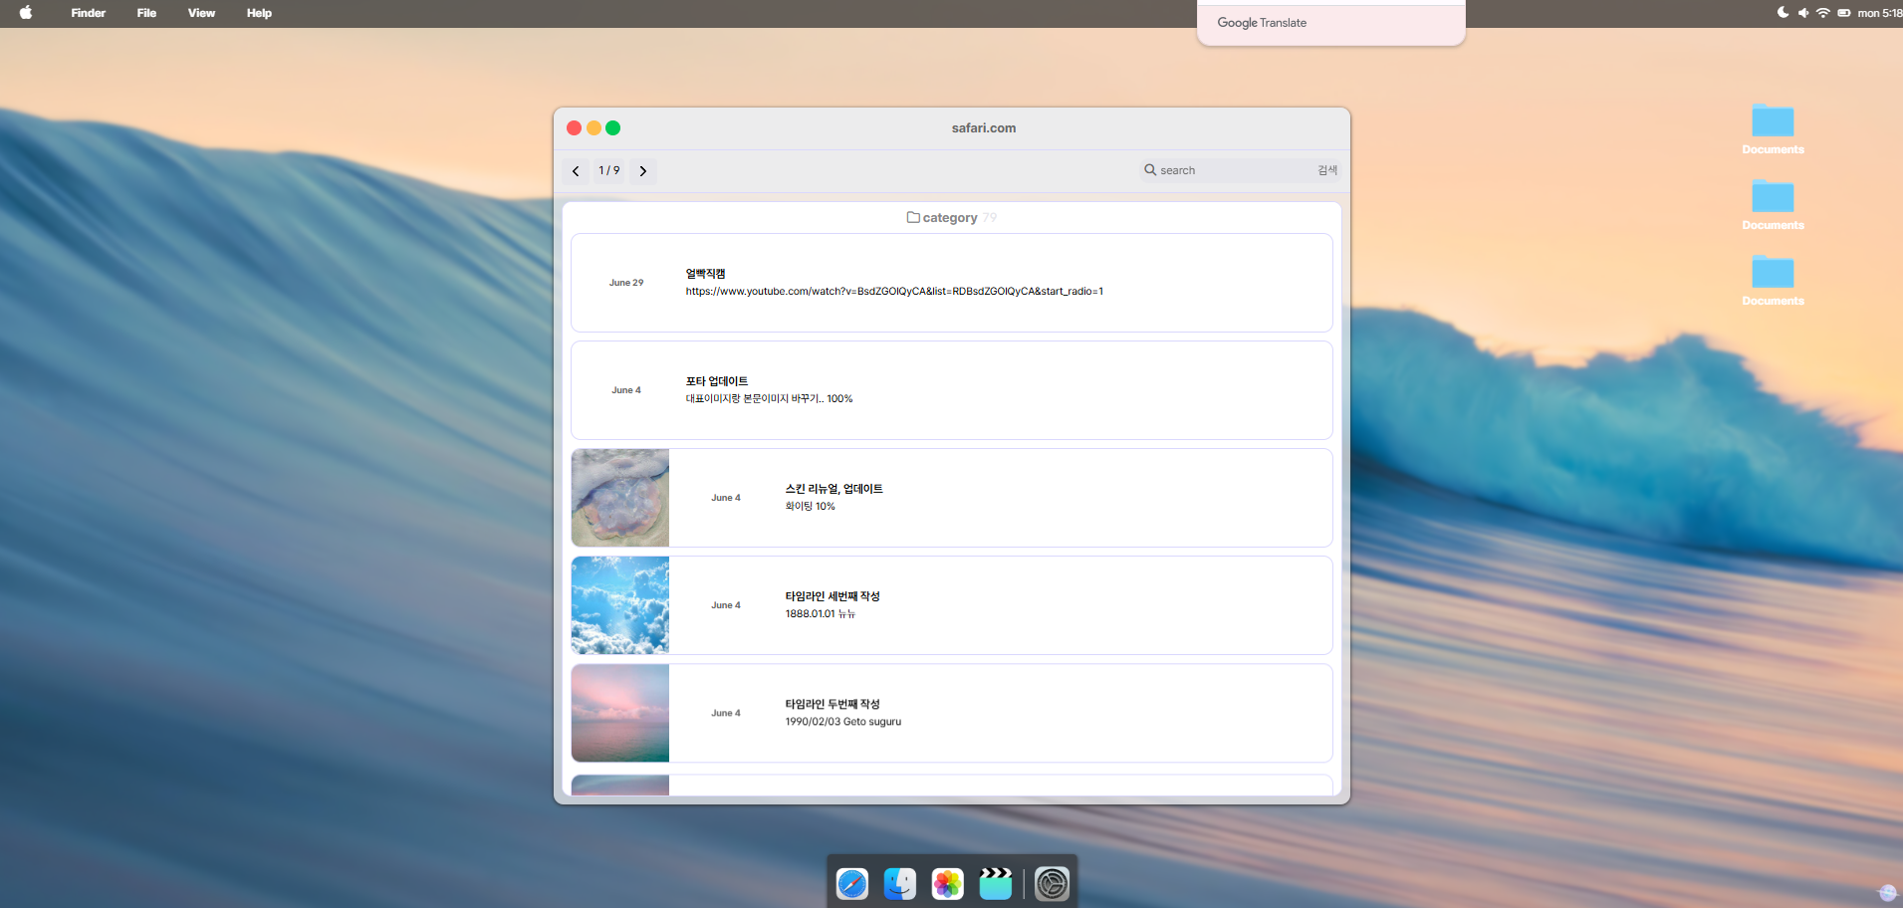Viewport: 1903px width, 908px height.
Task: Click the yellow minimize window button
Action: click(594, 127)
